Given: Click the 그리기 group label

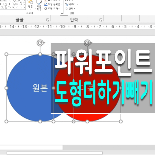Looking at the screenshot, I should 30,13.
